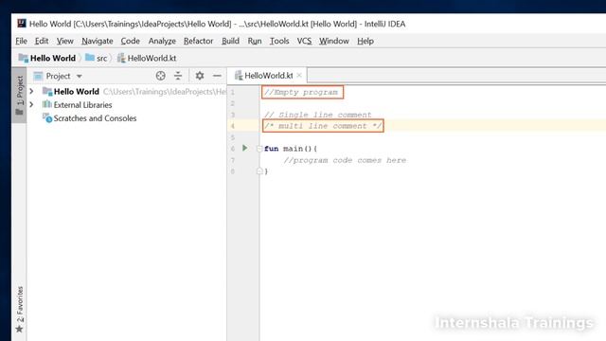The image size is (606, 341).
Task: Click the scroll from source target icon
Action: point(160,76)
